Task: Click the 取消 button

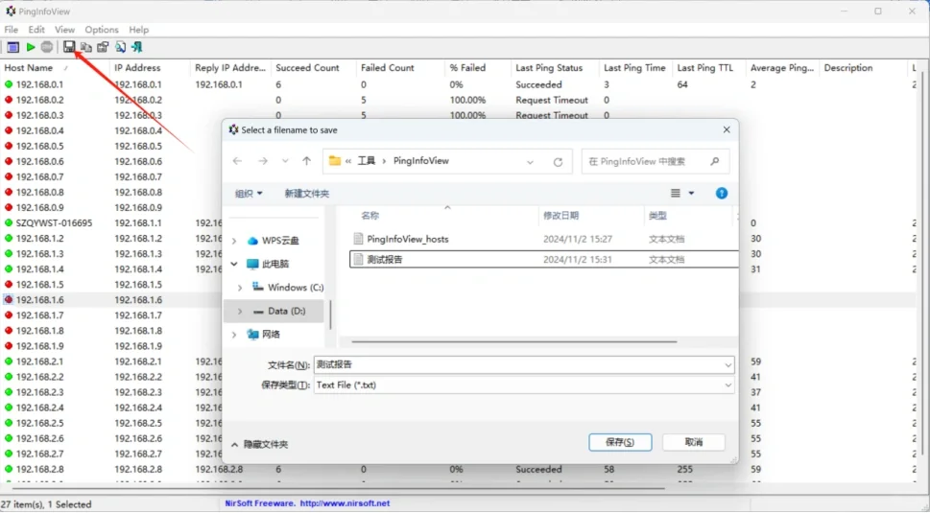Action: point(693,442)
